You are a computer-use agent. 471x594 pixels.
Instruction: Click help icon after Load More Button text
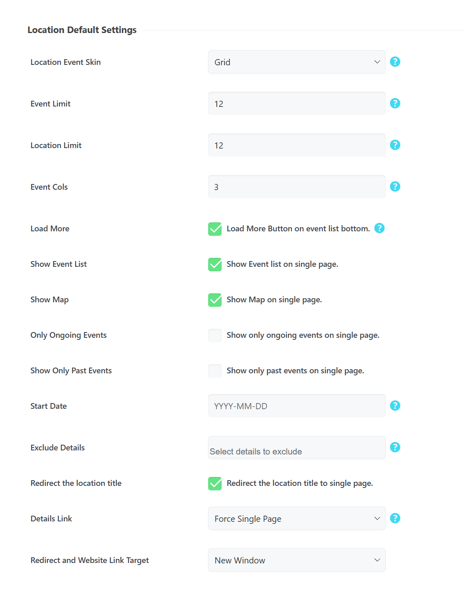(379, 228)
